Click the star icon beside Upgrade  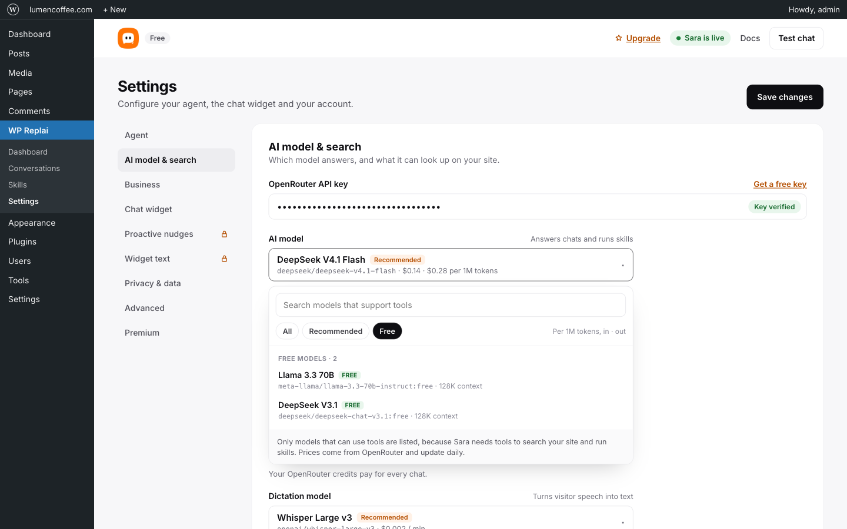coord(618,38)
